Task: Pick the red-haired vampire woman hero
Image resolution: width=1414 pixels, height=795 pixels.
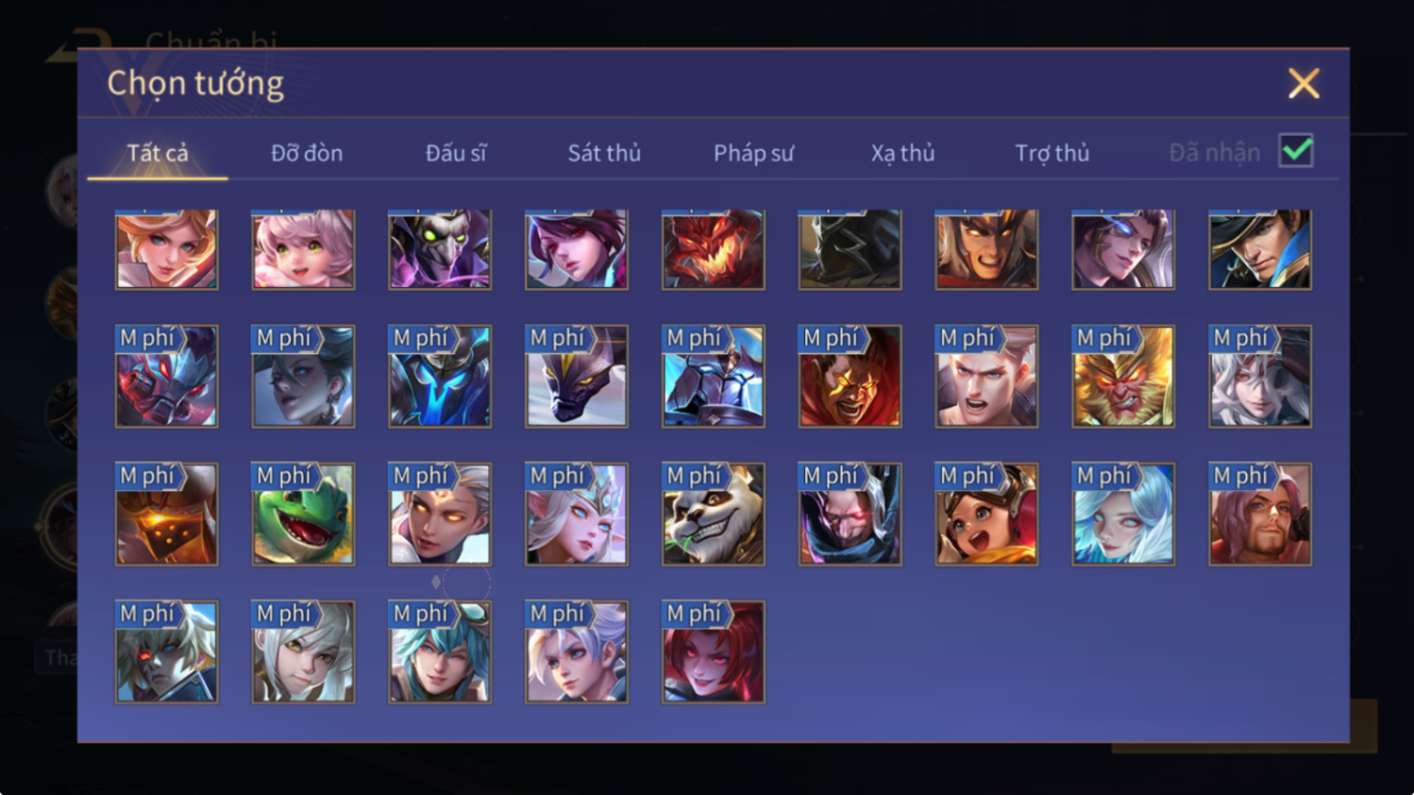Action: pyautogui.click(x=713, y=651)
